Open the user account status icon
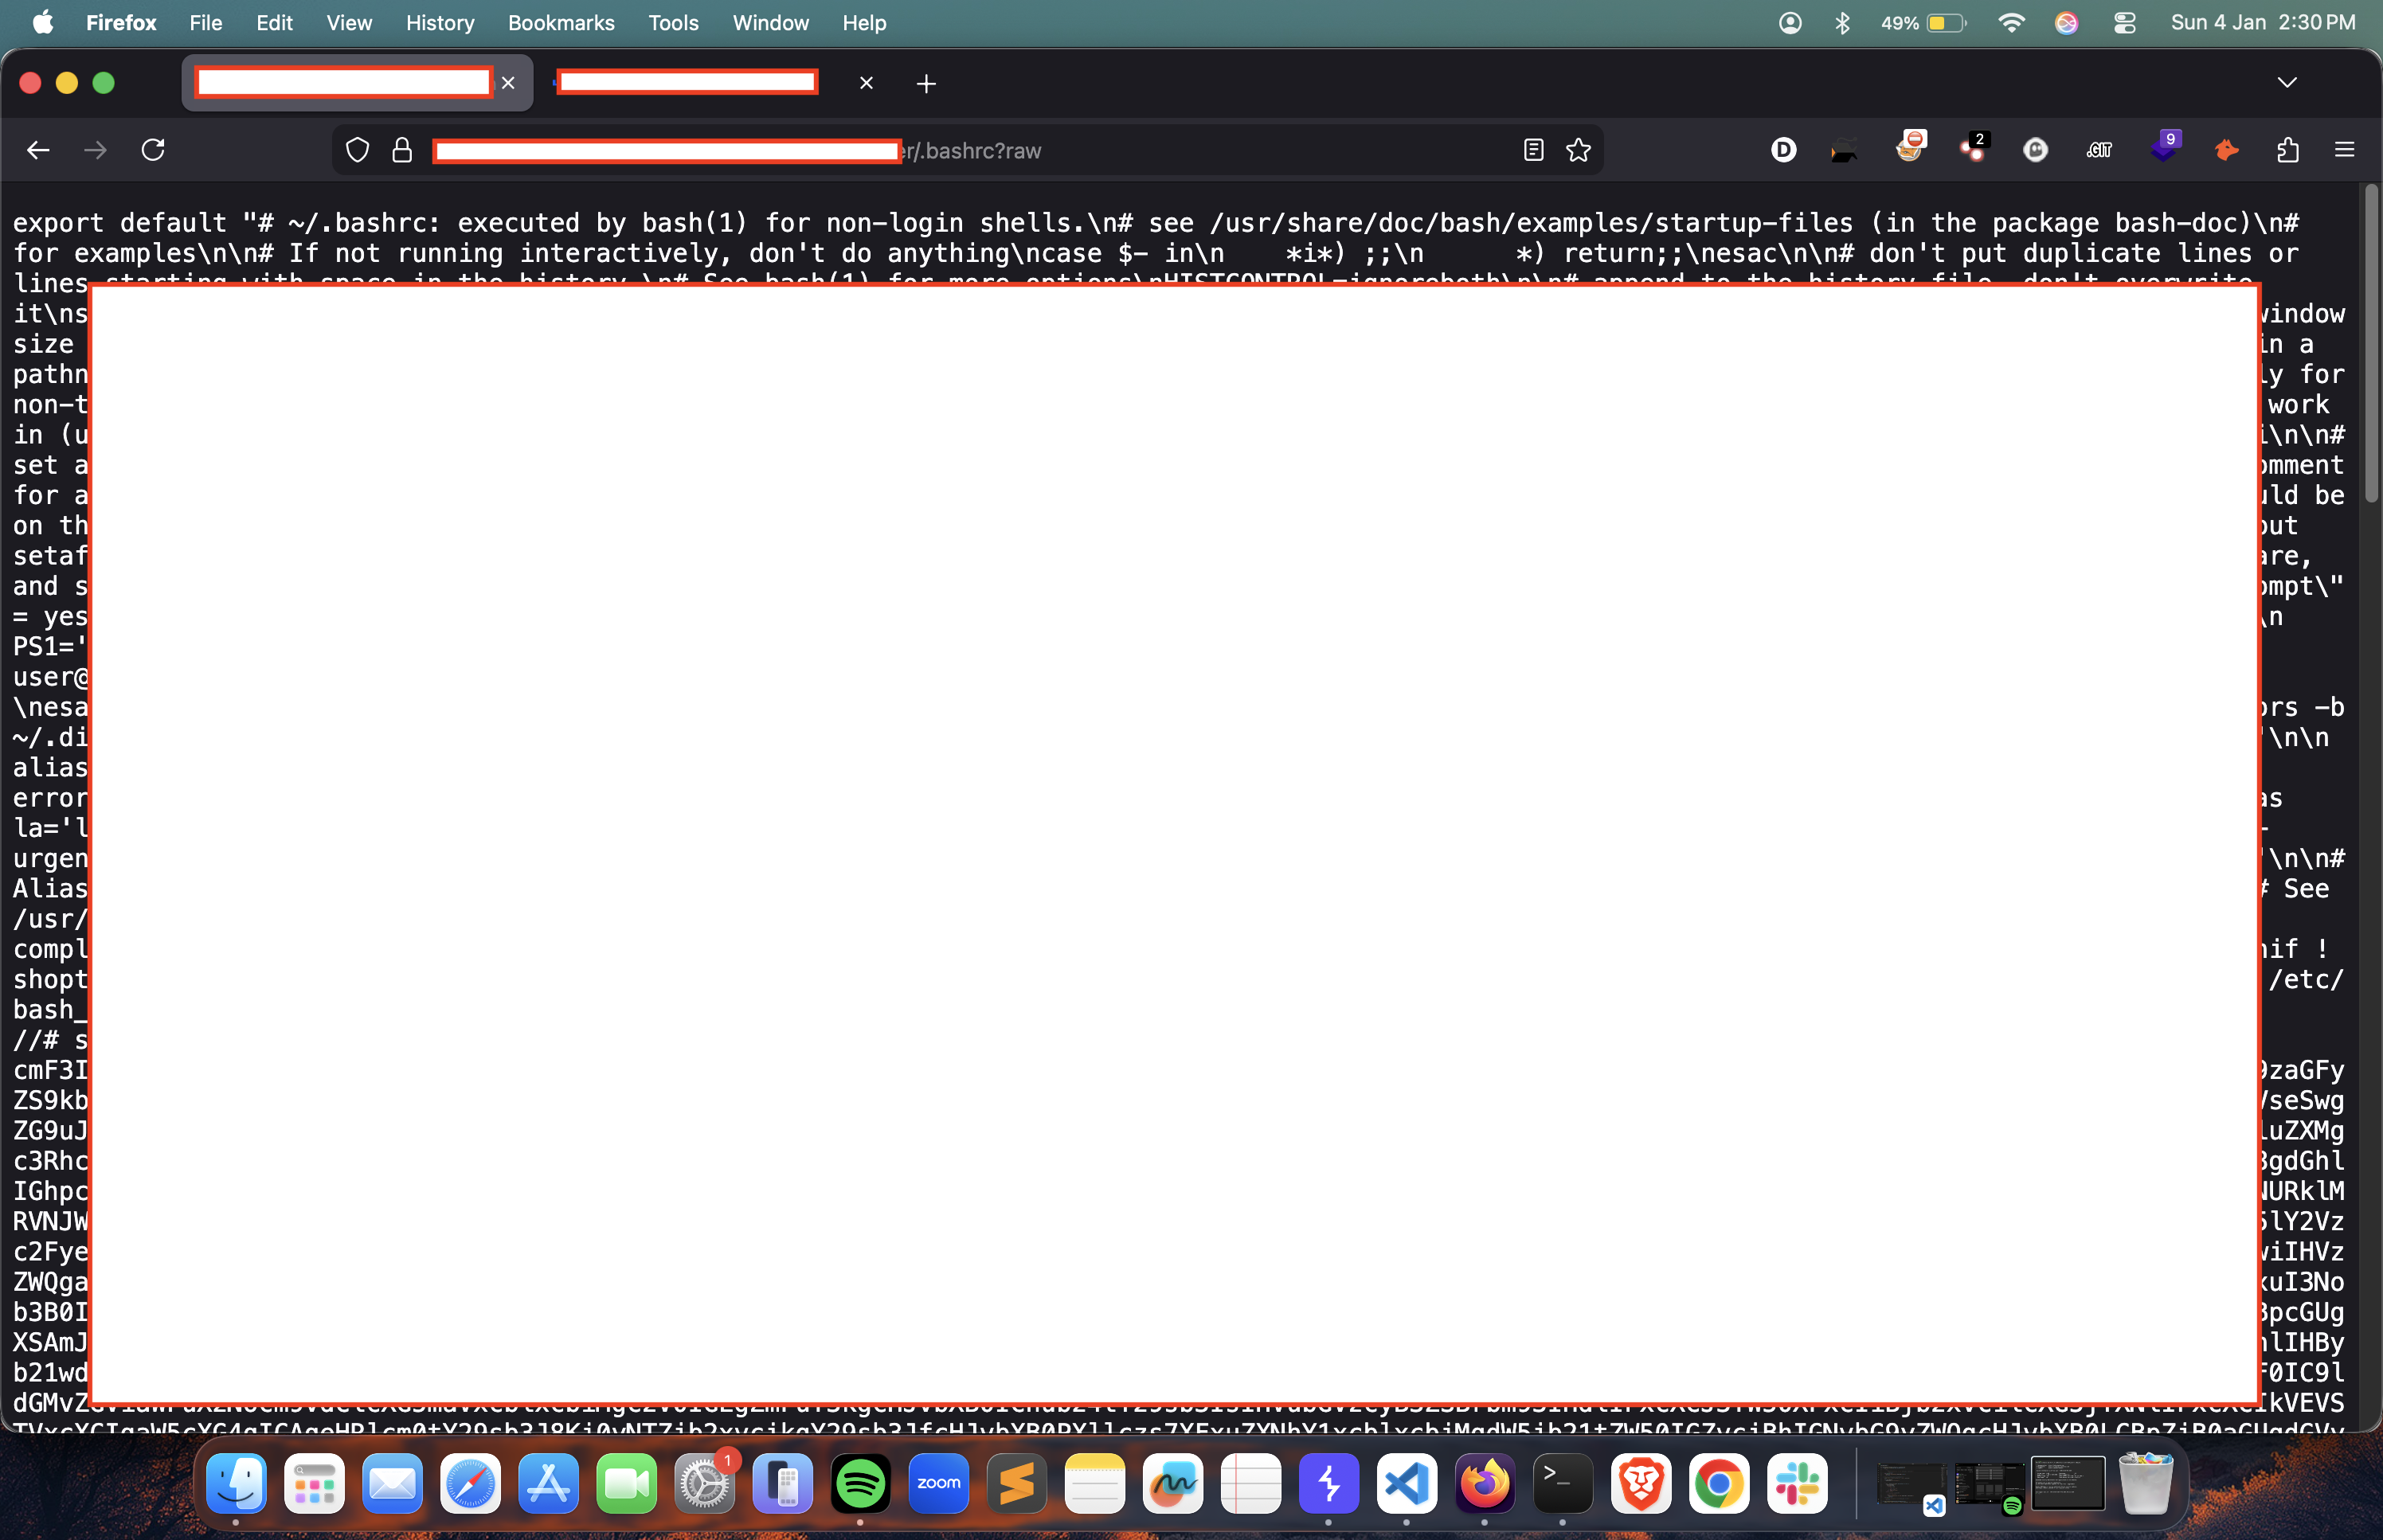This screenshot has height=1540, width=2383. point(1790,22)
